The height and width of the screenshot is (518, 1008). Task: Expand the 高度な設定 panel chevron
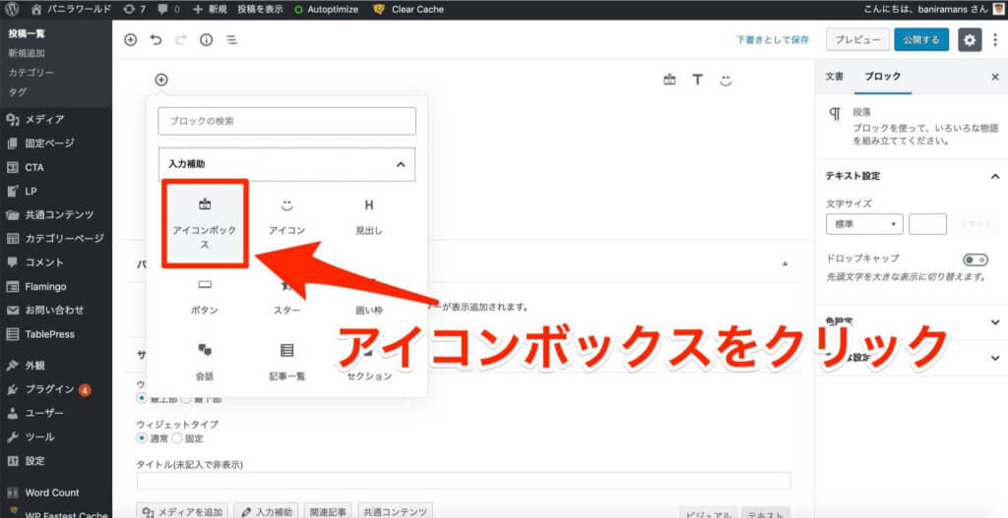(x=995, y=358)
